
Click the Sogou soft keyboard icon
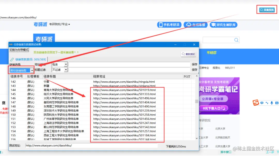pos(277,103)
